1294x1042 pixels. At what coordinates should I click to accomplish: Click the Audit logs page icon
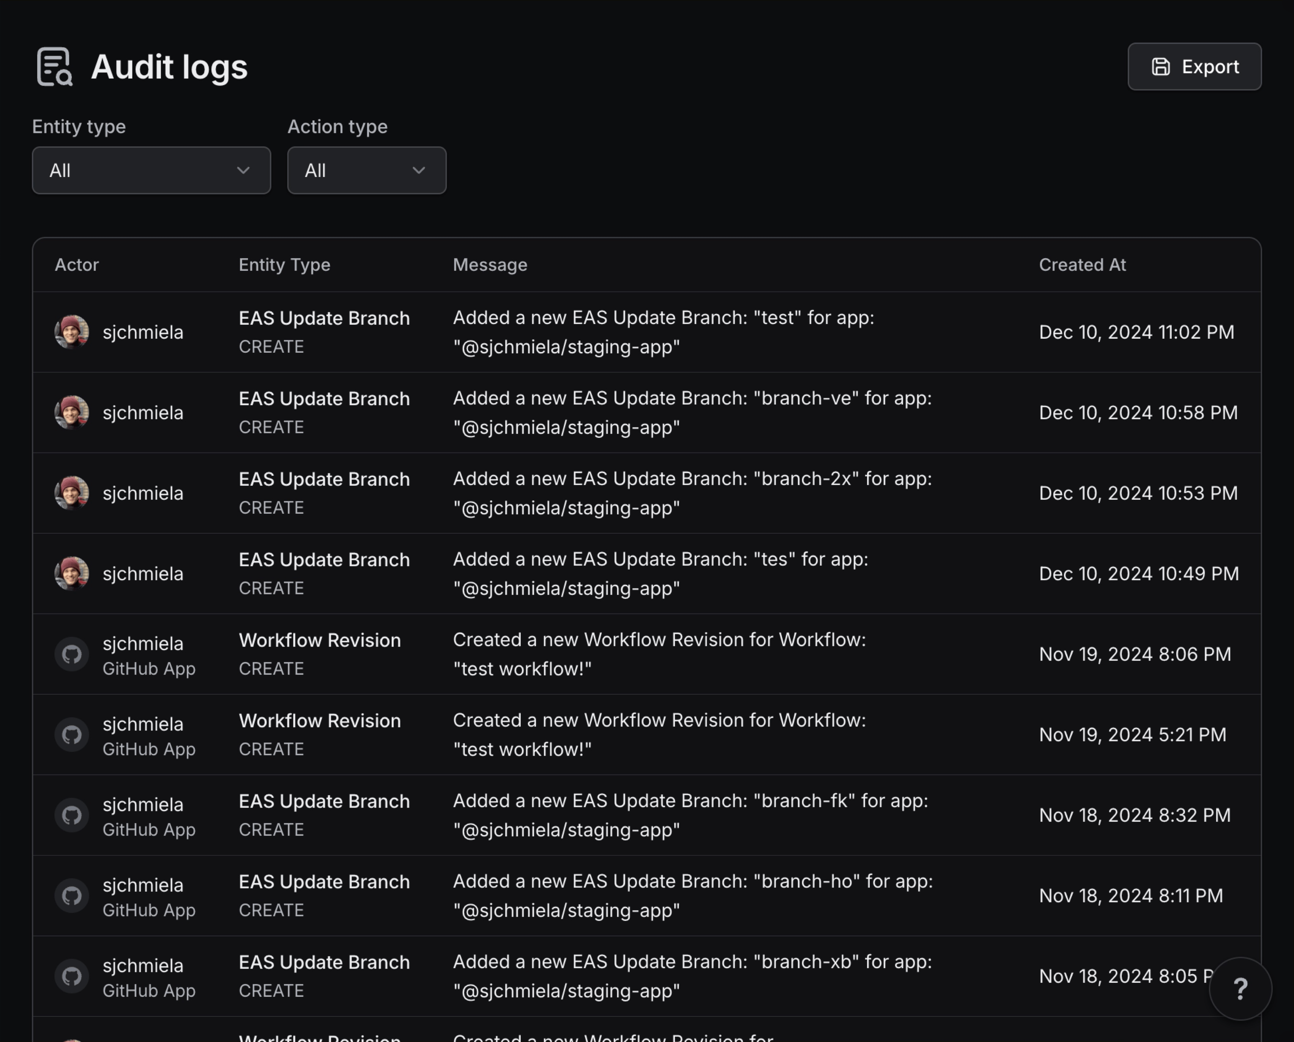pyautogui.click(x=56, y=67)
